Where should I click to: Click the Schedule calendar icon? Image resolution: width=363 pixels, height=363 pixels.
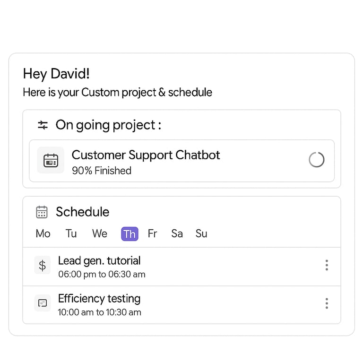click(x=42, y=212)
